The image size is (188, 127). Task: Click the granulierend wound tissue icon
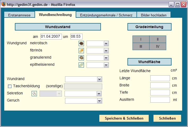click(81, 58)
